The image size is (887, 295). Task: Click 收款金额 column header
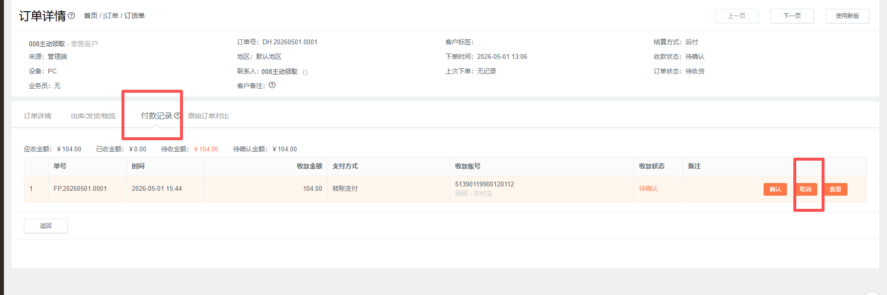point(309,166)
